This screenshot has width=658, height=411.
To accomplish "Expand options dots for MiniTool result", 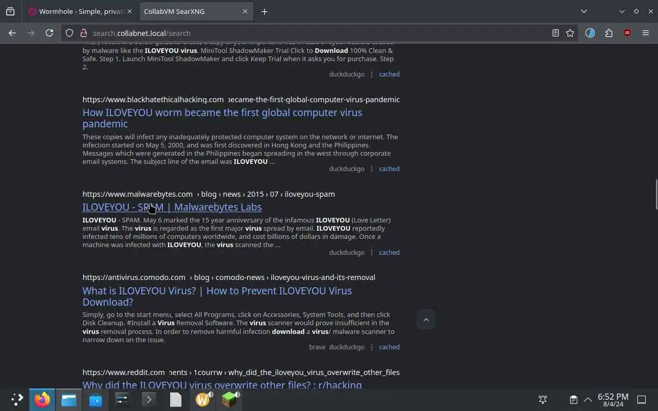I will 372,74.
